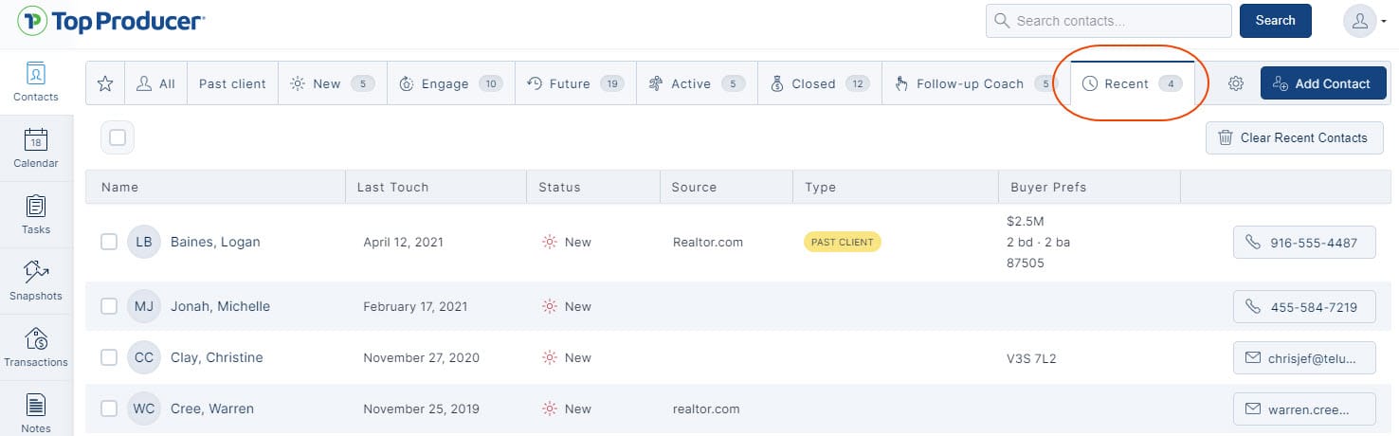Toggle the select-all contacts checkbox
1399x436 pixels.
pos(118,137)
